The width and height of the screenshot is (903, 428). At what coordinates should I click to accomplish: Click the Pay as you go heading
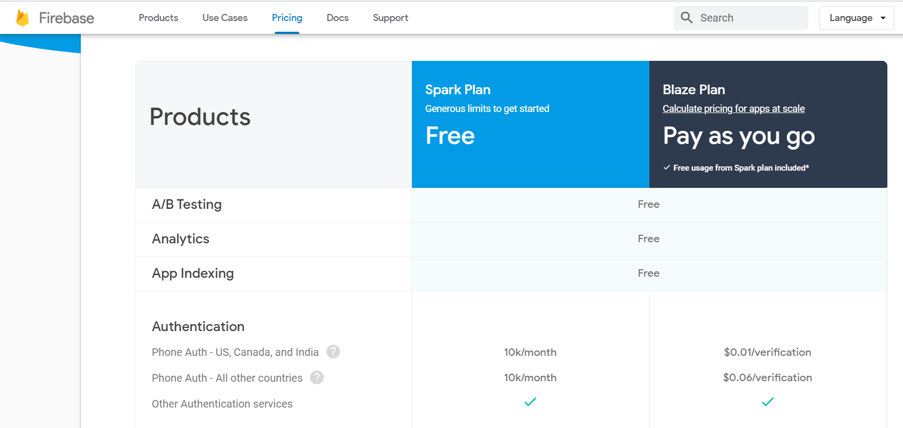(x=739, y=136)
